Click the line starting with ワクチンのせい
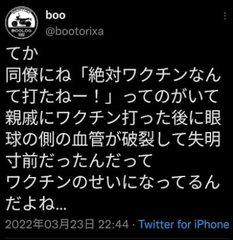 click(113, 182)
